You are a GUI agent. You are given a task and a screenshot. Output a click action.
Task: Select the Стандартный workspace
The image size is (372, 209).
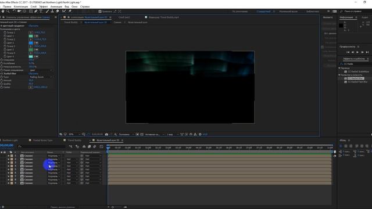click(263, 12)
